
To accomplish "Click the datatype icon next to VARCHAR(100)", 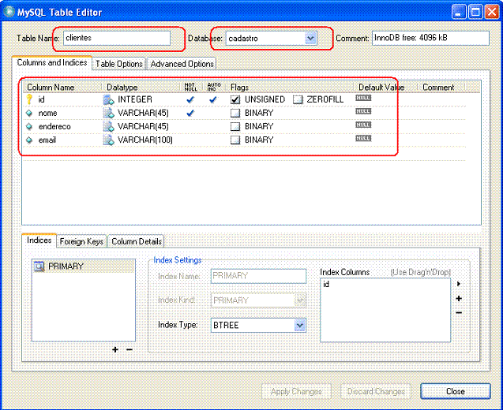I will click(x=109, y=140).
